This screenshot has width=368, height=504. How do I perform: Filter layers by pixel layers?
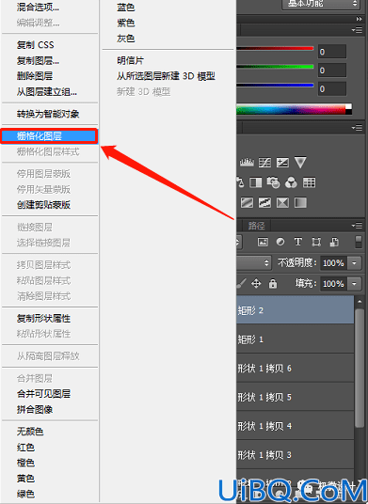click(263, 242)
